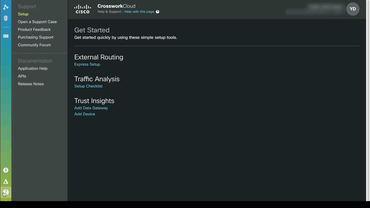This screenshot has width=370, height=208.
Task: Click the help circle icon beside page link
Action: 158,12
